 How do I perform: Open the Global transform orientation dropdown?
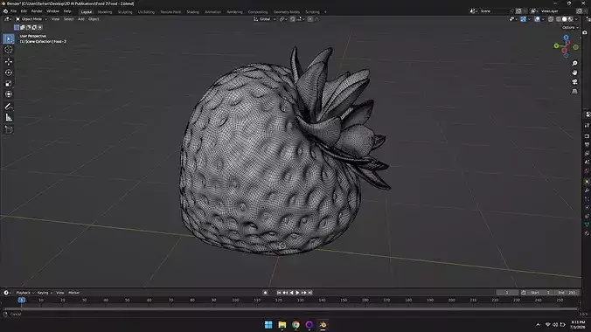[265, 19]
